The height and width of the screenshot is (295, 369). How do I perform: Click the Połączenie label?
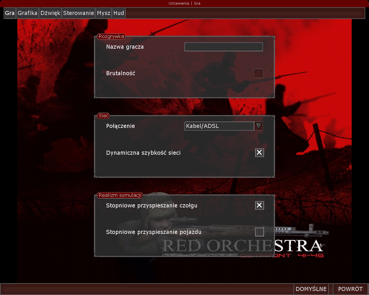121,126
